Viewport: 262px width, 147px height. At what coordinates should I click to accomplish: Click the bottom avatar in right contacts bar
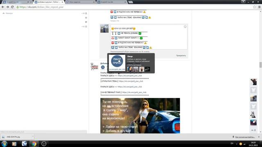(x=253, y=122)
